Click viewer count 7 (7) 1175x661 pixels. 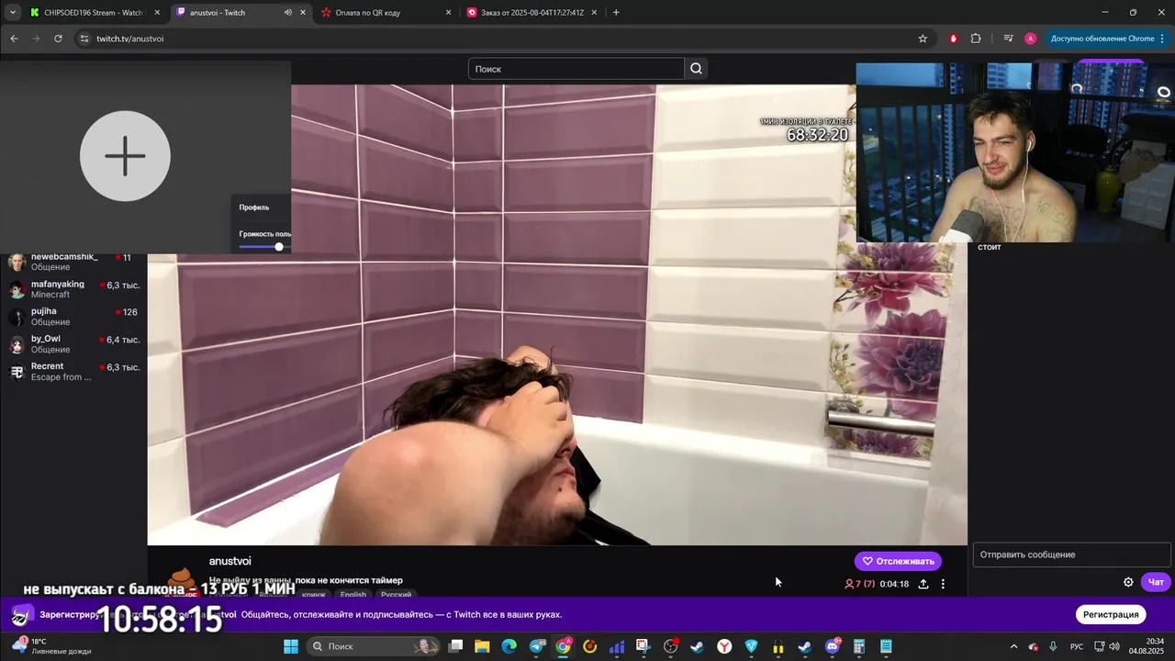(x=860, y=584)
